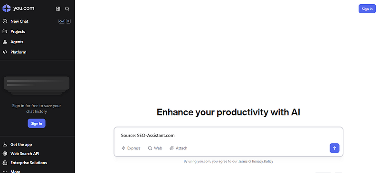
Task: Submit the query with arrow button
Action: point(334,148)
